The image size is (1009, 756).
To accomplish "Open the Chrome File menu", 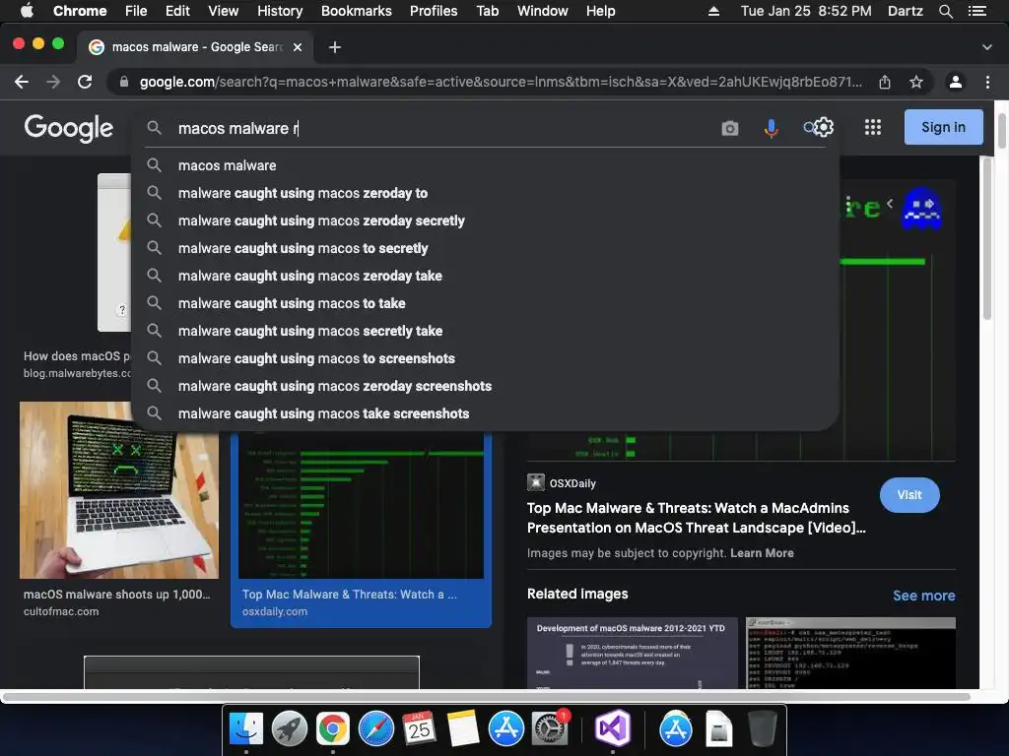I will [x=136, y=11].
